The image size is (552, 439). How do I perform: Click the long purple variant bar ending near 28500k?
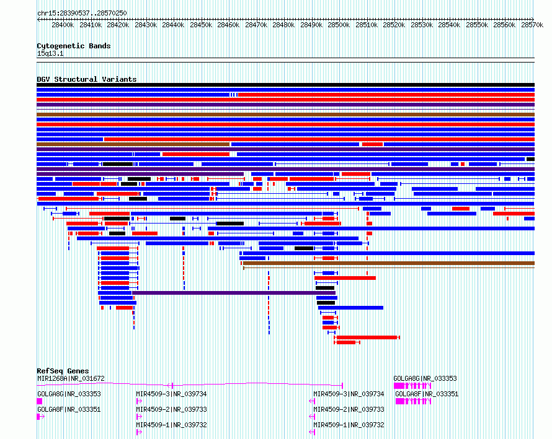click(234, 293)
